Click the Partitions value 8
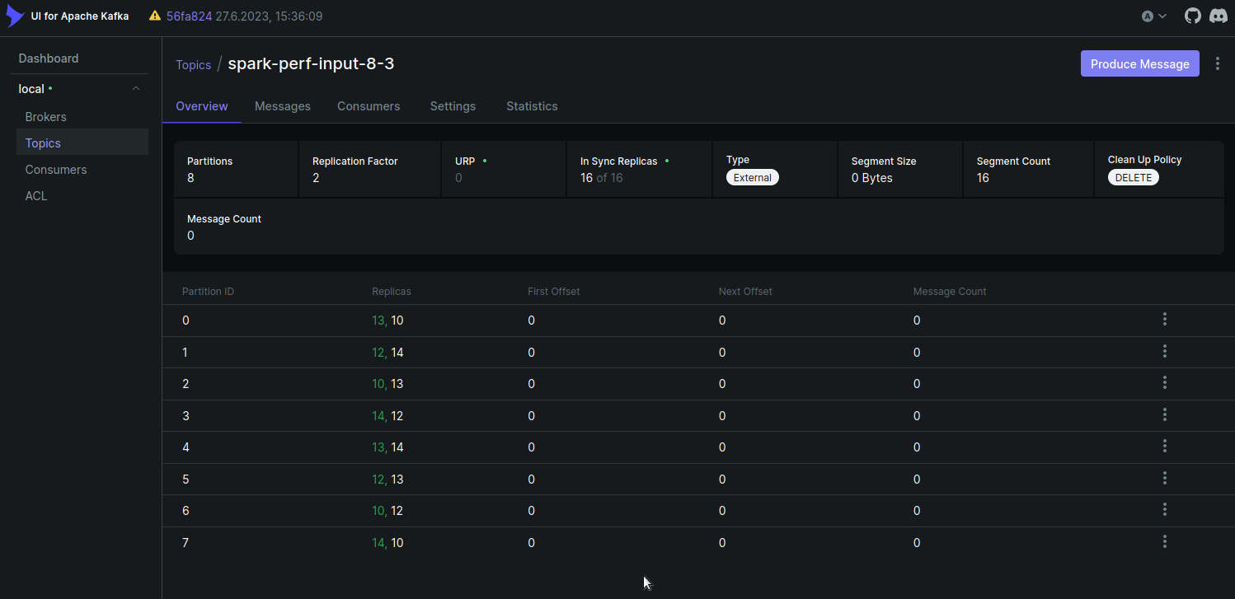Screen dimensions: 1235x599 tap(190, 178)
